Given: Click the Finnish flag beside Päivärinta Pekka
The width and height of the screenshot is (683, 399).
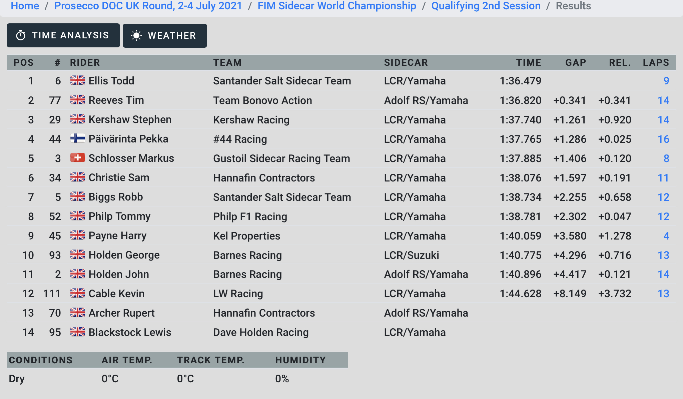Looking at the screenshot, I should pos(78,138).
